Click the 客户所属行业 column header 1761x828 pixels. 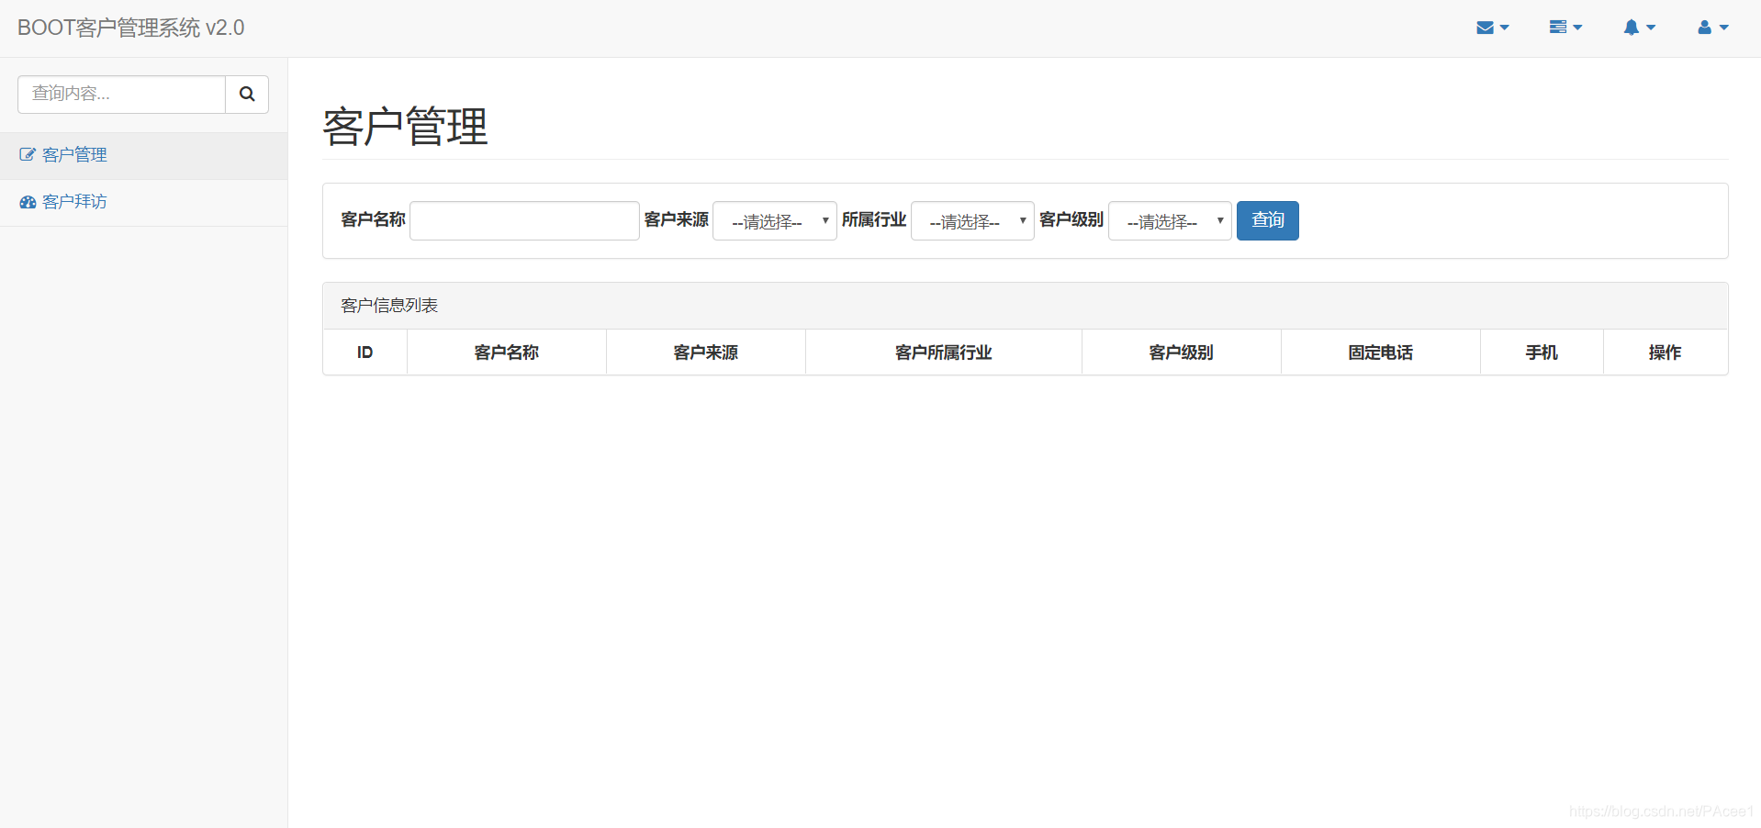[x=944, y=352]
